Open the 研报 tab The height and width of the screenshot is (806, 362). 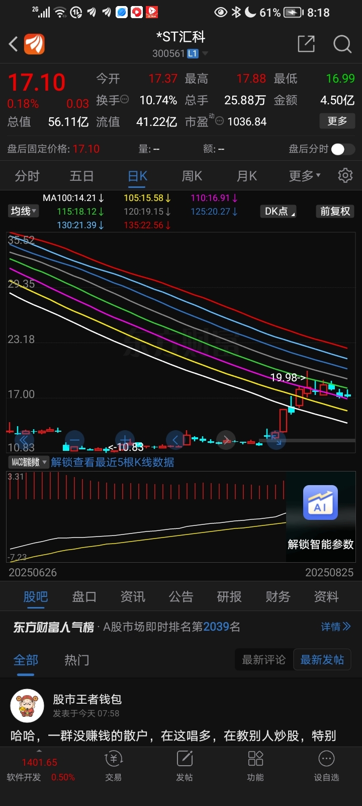point(229,597)
